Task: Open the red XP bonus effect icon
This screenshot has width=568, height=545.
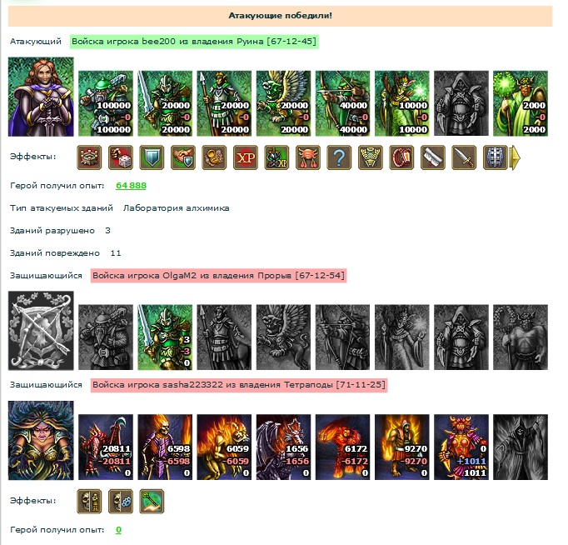Action: pyautogui.click(x=246, y=157)
